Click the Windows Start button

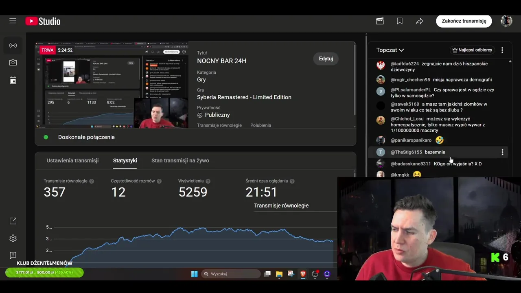tap(195, 274)
